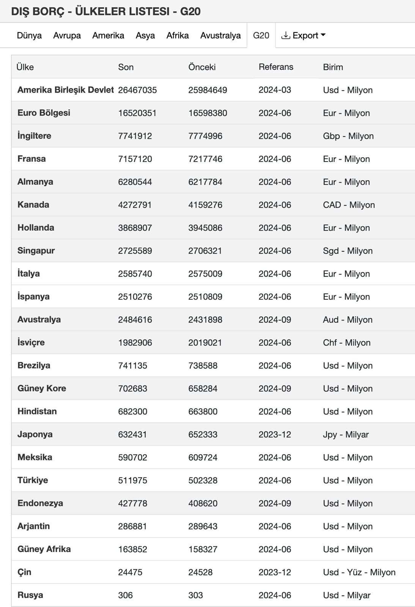Viewport: 415px width, 607px height.
Task: Select the Amerika tab
Action: (x=108, y=36)
